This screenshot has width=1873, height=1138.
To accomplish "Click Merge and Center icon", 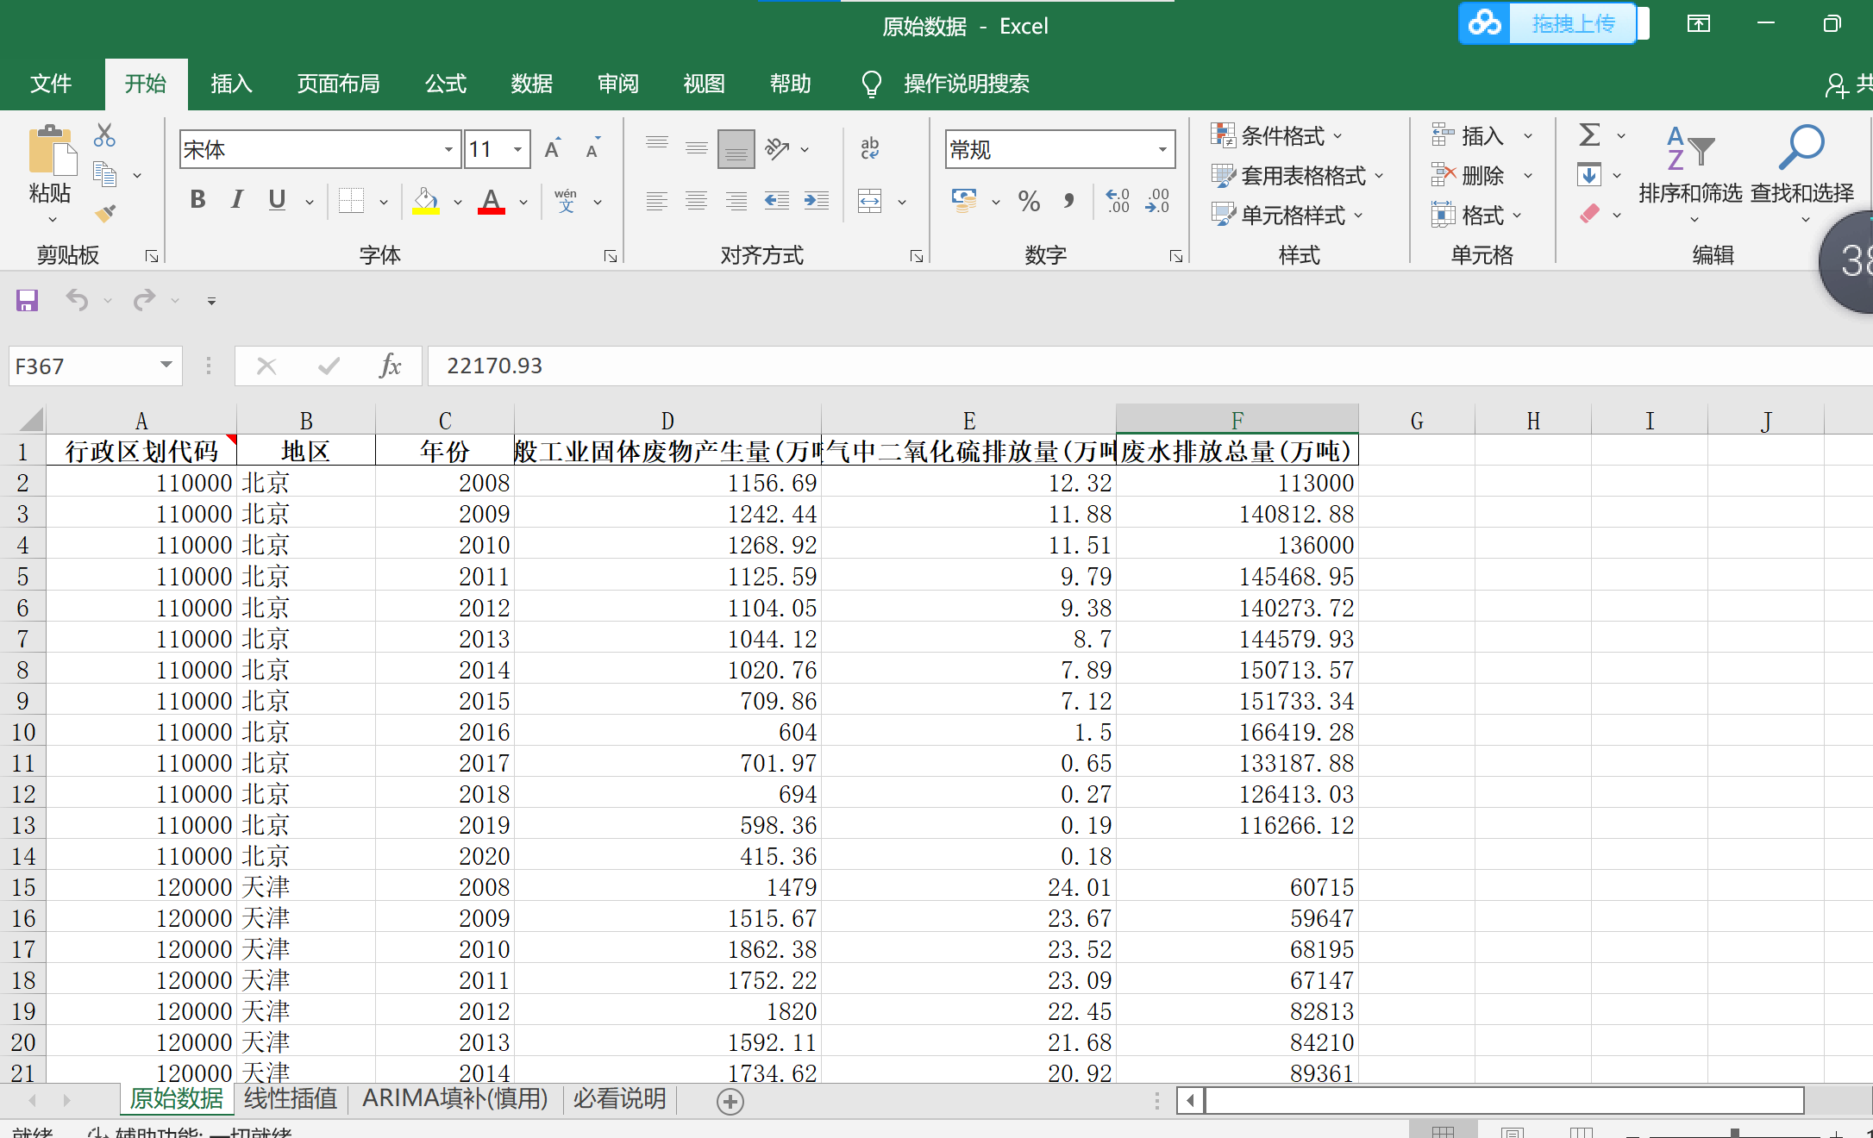I will [870, 201].
